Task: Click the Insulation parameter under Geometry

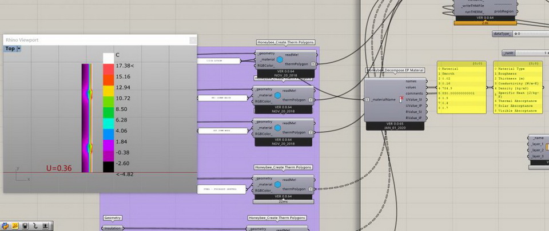Action: (113, 228)
